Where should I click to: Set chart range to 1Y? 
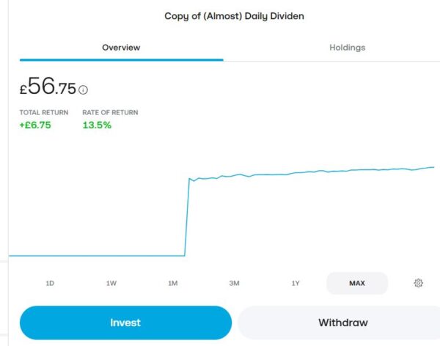(296, 283)
